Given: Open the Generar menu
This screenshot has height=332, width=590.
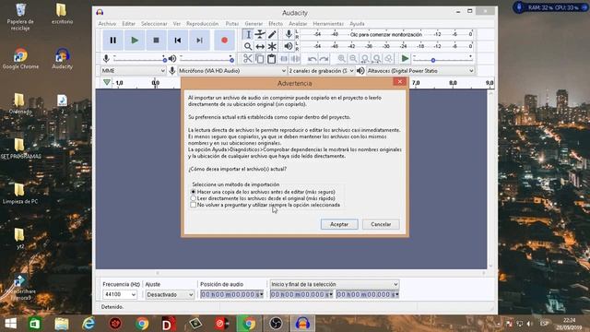Looking at the screenshot, I should click(x=254, y=24).
